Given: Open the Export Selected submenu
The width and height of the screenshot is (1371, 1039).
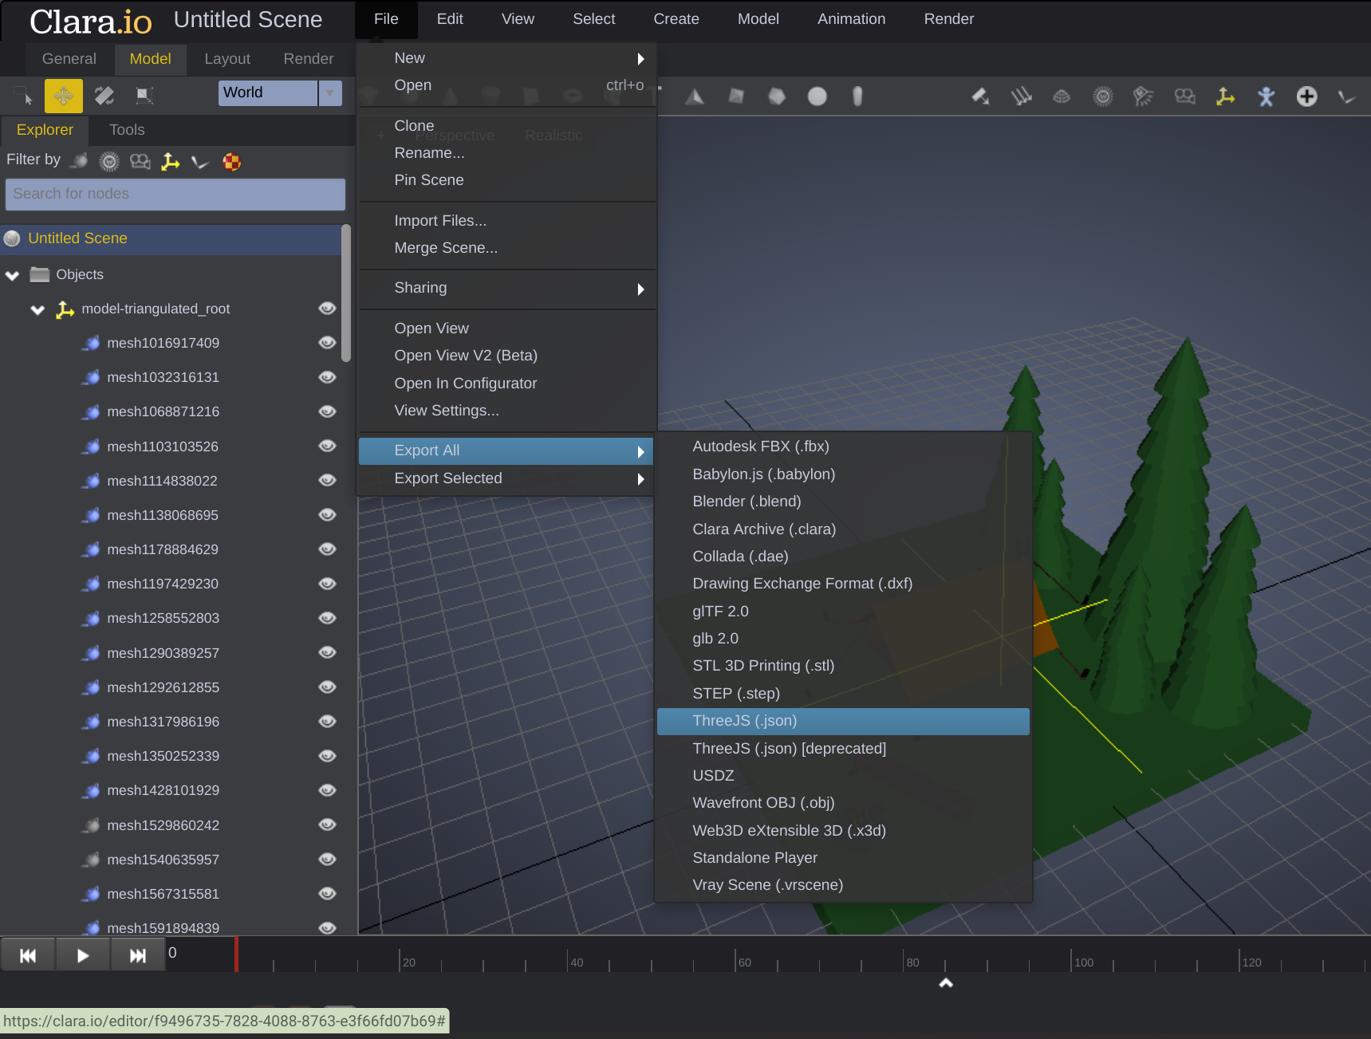Looking at the screenshot, I should [x=448, y=478].
